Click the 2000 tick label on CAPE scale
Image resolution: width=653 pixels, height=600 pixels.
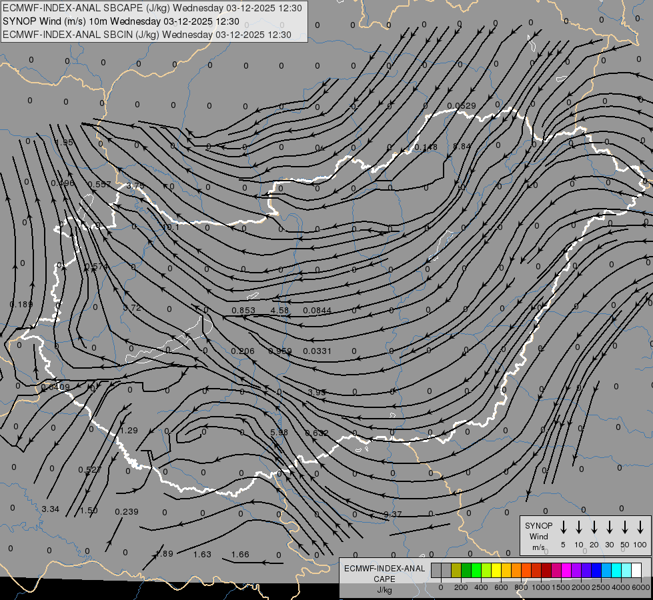581,587
